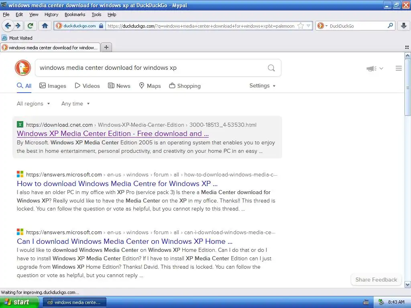Reload the current page
This screenshot has width=411, height=308.
[x=31, y=26]
